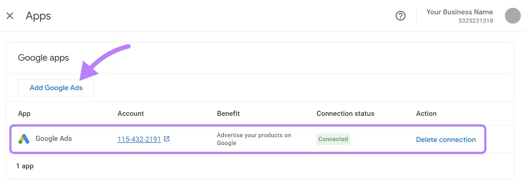Click the App column header

click(24, 113)
